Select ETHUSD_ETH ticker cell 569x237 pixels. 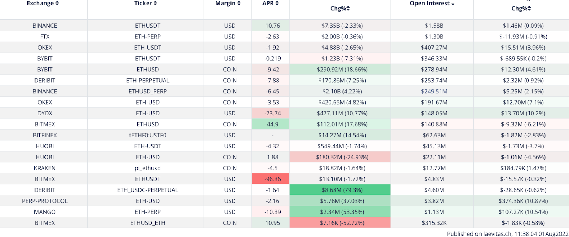(x=146, y=223)
